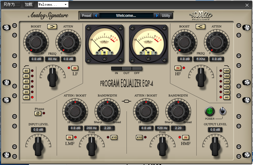Click the HF FREQ selector knob
This screenshot has height=165, width=253.
pos(201,77)
